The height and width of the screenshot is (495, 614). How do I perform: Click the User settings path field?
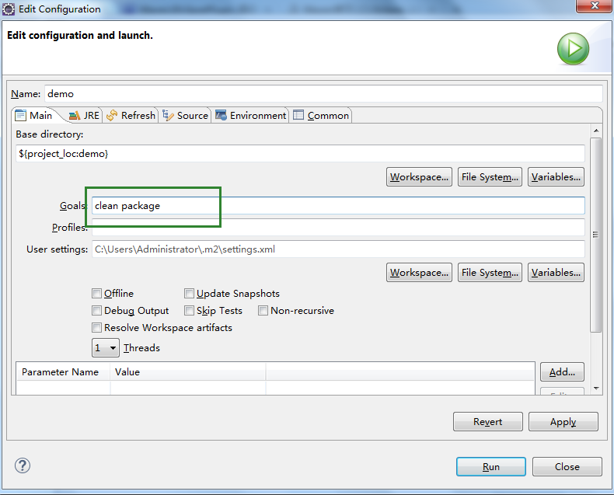tap(338, 249)
